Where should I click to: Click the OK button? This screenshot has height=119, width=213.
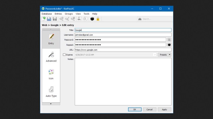tap(134, 109)
